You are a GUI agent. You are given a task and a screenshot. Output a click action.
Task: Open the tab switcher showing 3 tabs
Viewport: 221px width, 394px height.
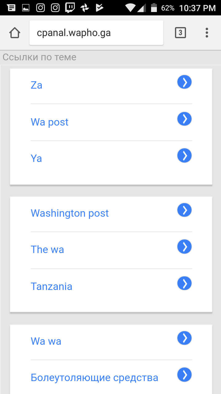pyautogui.click(x=180, y=33)
